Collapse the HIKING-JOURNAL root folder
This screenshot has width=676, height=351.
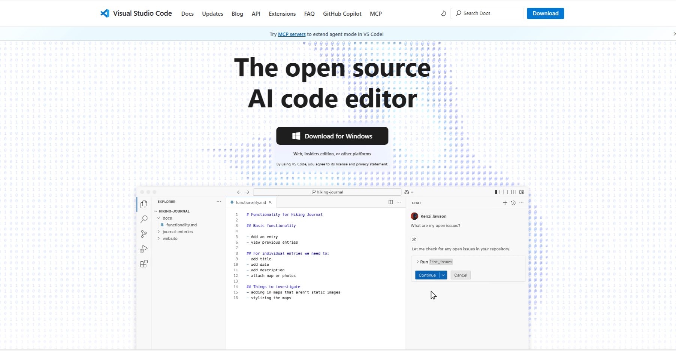(156, 211)
